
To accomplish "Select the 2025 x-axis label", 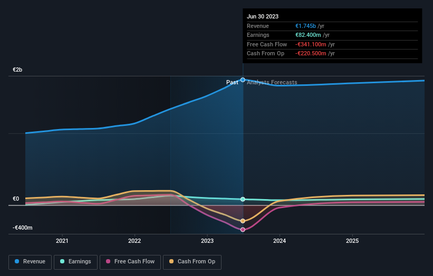I will pyautogui.click(x=352, y=241).
